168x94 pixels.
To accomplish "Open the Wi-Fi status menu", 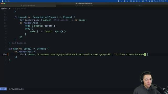I will [146, 1].
